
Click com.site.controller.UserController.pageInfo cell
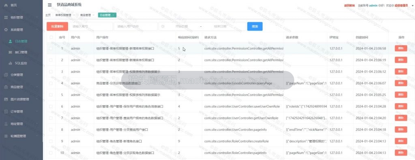click(x=235, y=130)
